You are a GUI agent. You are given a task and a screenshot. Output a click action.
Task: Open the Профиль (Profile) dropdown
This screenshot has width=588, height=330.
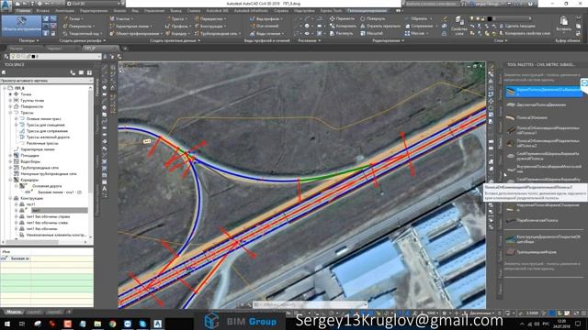(x=179, y=26)
